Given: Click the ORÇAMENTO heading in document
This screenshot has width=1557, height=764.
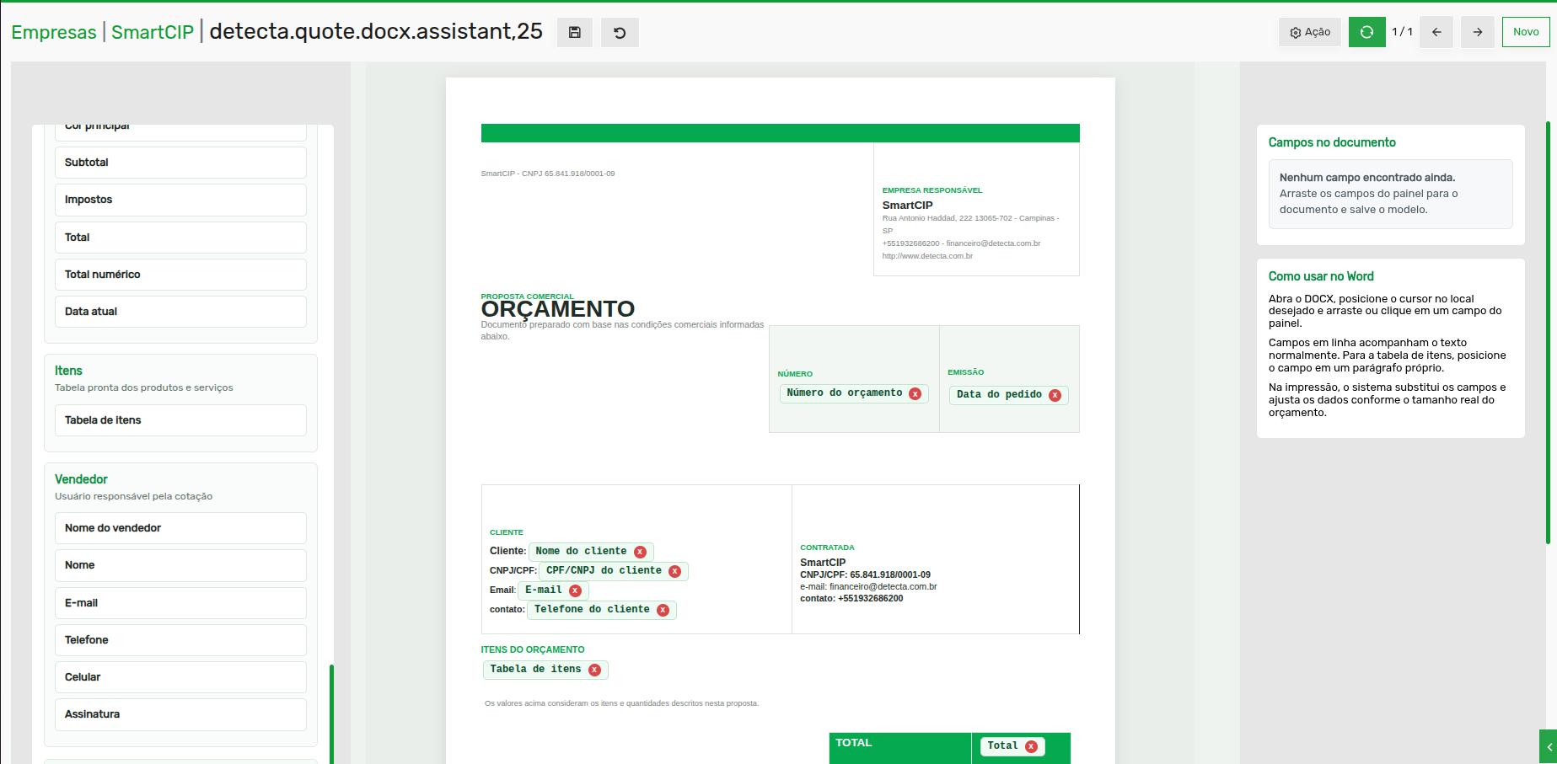Looking at the screenshot, I should (558, 309).
